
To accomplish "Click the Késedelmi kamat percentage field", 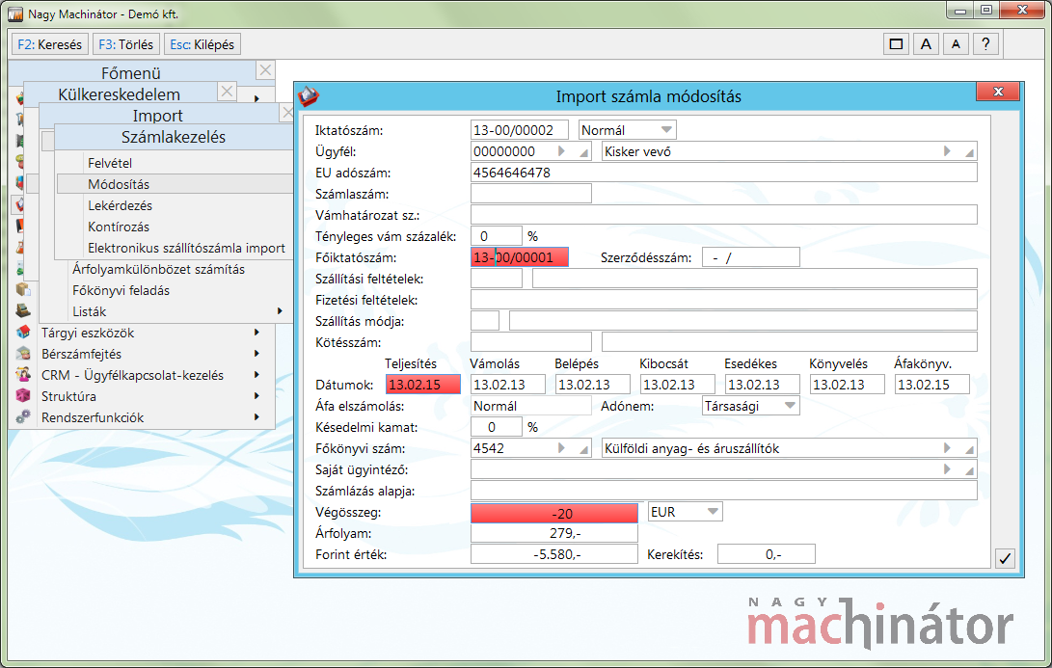I will point(497,427).
